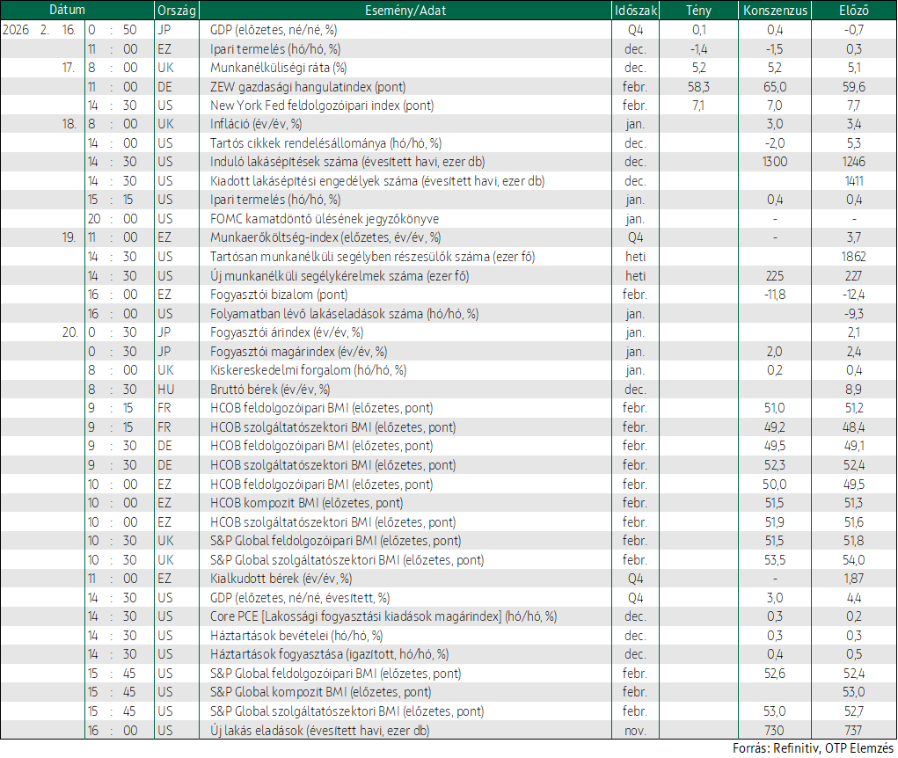Select the Konszenzus column header

click(x=775, y=11)
